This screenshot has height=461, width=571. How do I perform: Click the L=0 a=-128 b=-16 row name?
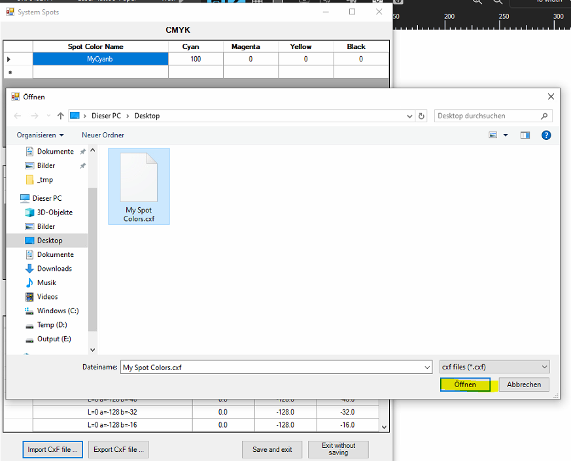112,425
